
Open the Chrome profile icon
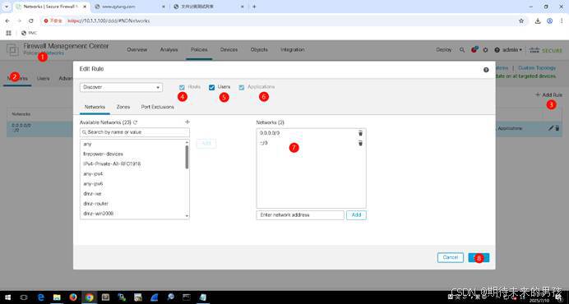(550, 21)
